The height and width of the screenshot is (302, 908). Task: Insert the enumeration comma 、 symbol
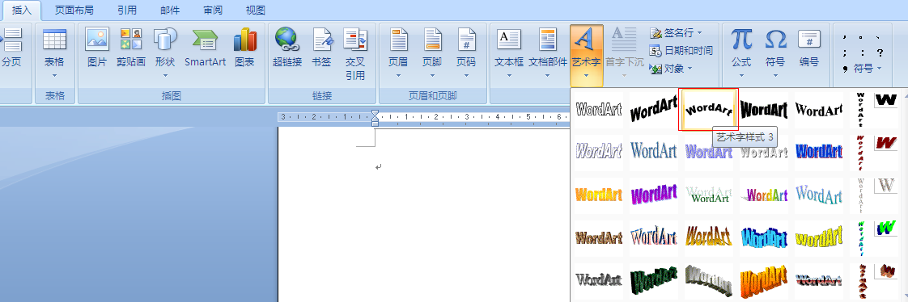pos(879,37)
